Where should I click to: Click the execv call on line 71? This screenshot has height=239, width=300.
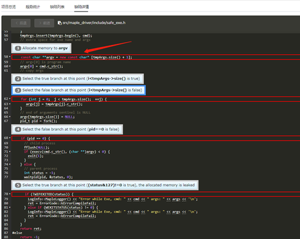[67, 152]
